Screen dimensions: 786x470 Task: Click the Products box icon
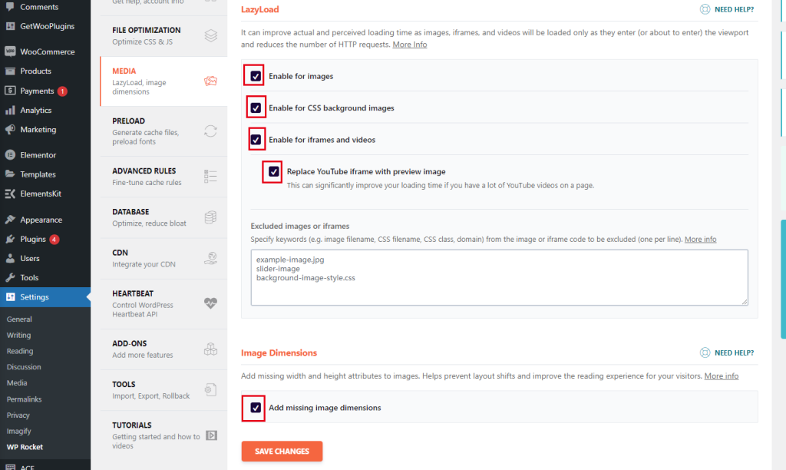click(10, 71)
